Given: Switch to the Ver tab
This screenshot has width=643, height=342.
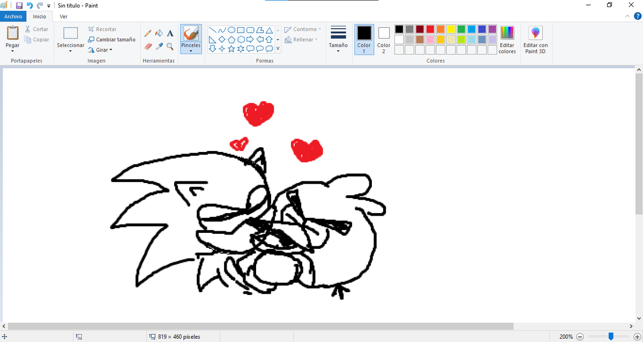Looking at the screenshot, I should (x=64, y=17).
